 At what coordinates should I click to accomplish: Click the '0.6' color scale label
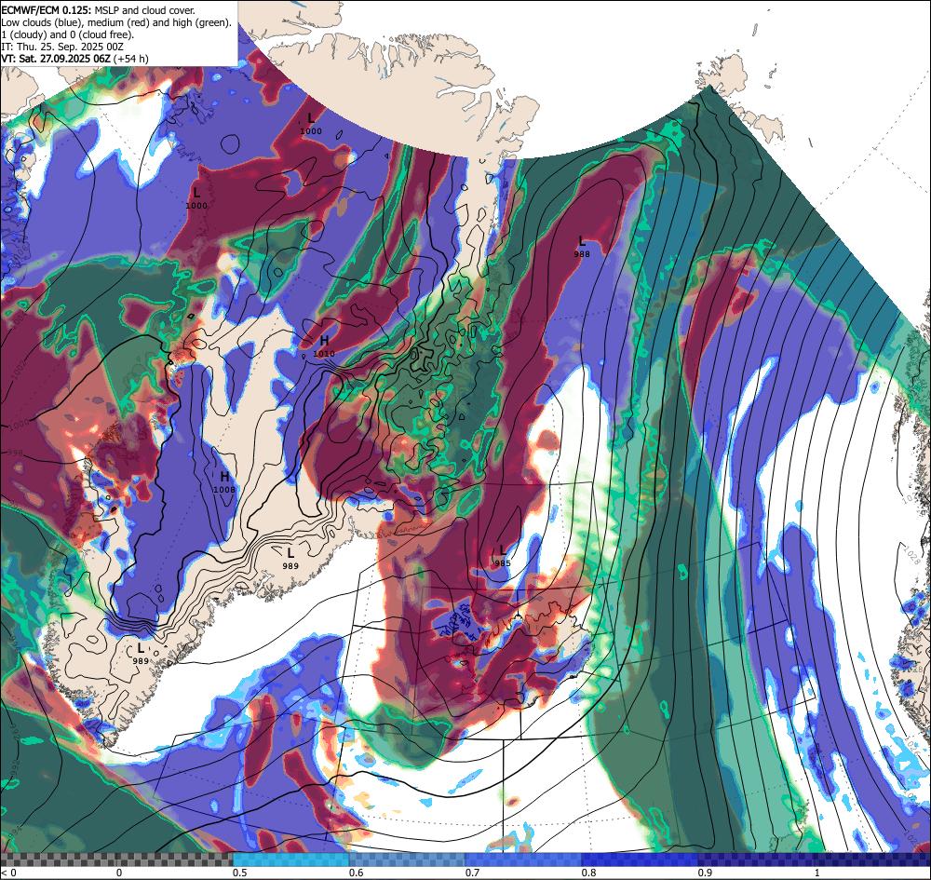click(x=357, y=873)
